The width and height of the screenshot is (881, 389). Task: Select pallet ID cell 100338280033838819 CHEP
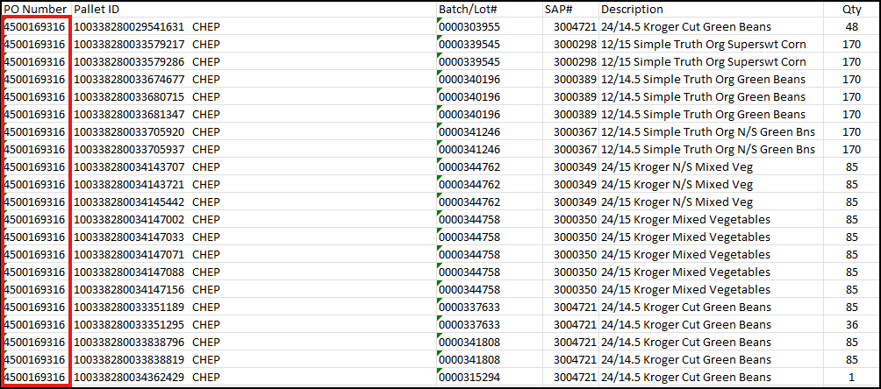coord(254,359)
